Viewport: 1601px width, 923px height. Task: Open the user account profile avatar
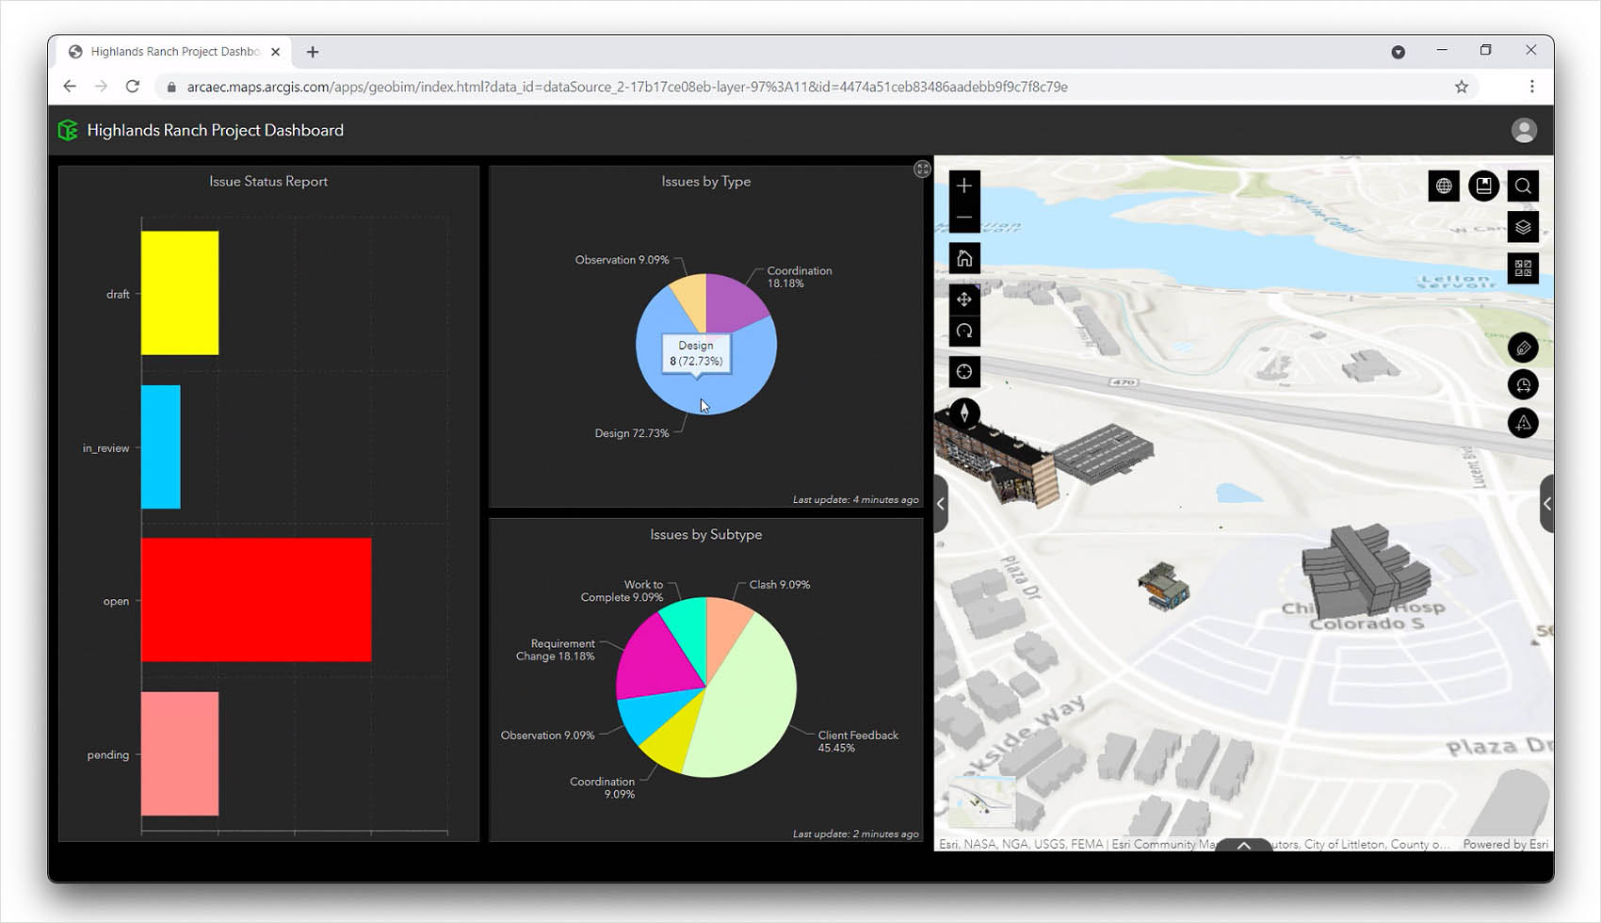[1523, 130]
